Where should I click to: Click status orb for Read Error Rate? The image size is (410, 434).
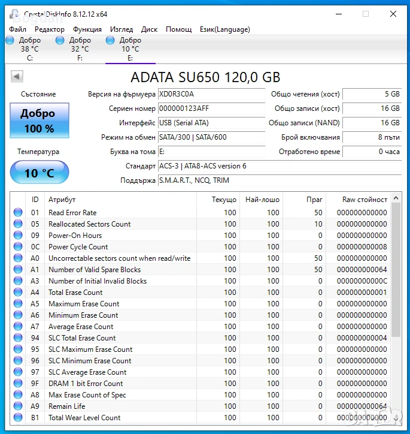point(18,213)
